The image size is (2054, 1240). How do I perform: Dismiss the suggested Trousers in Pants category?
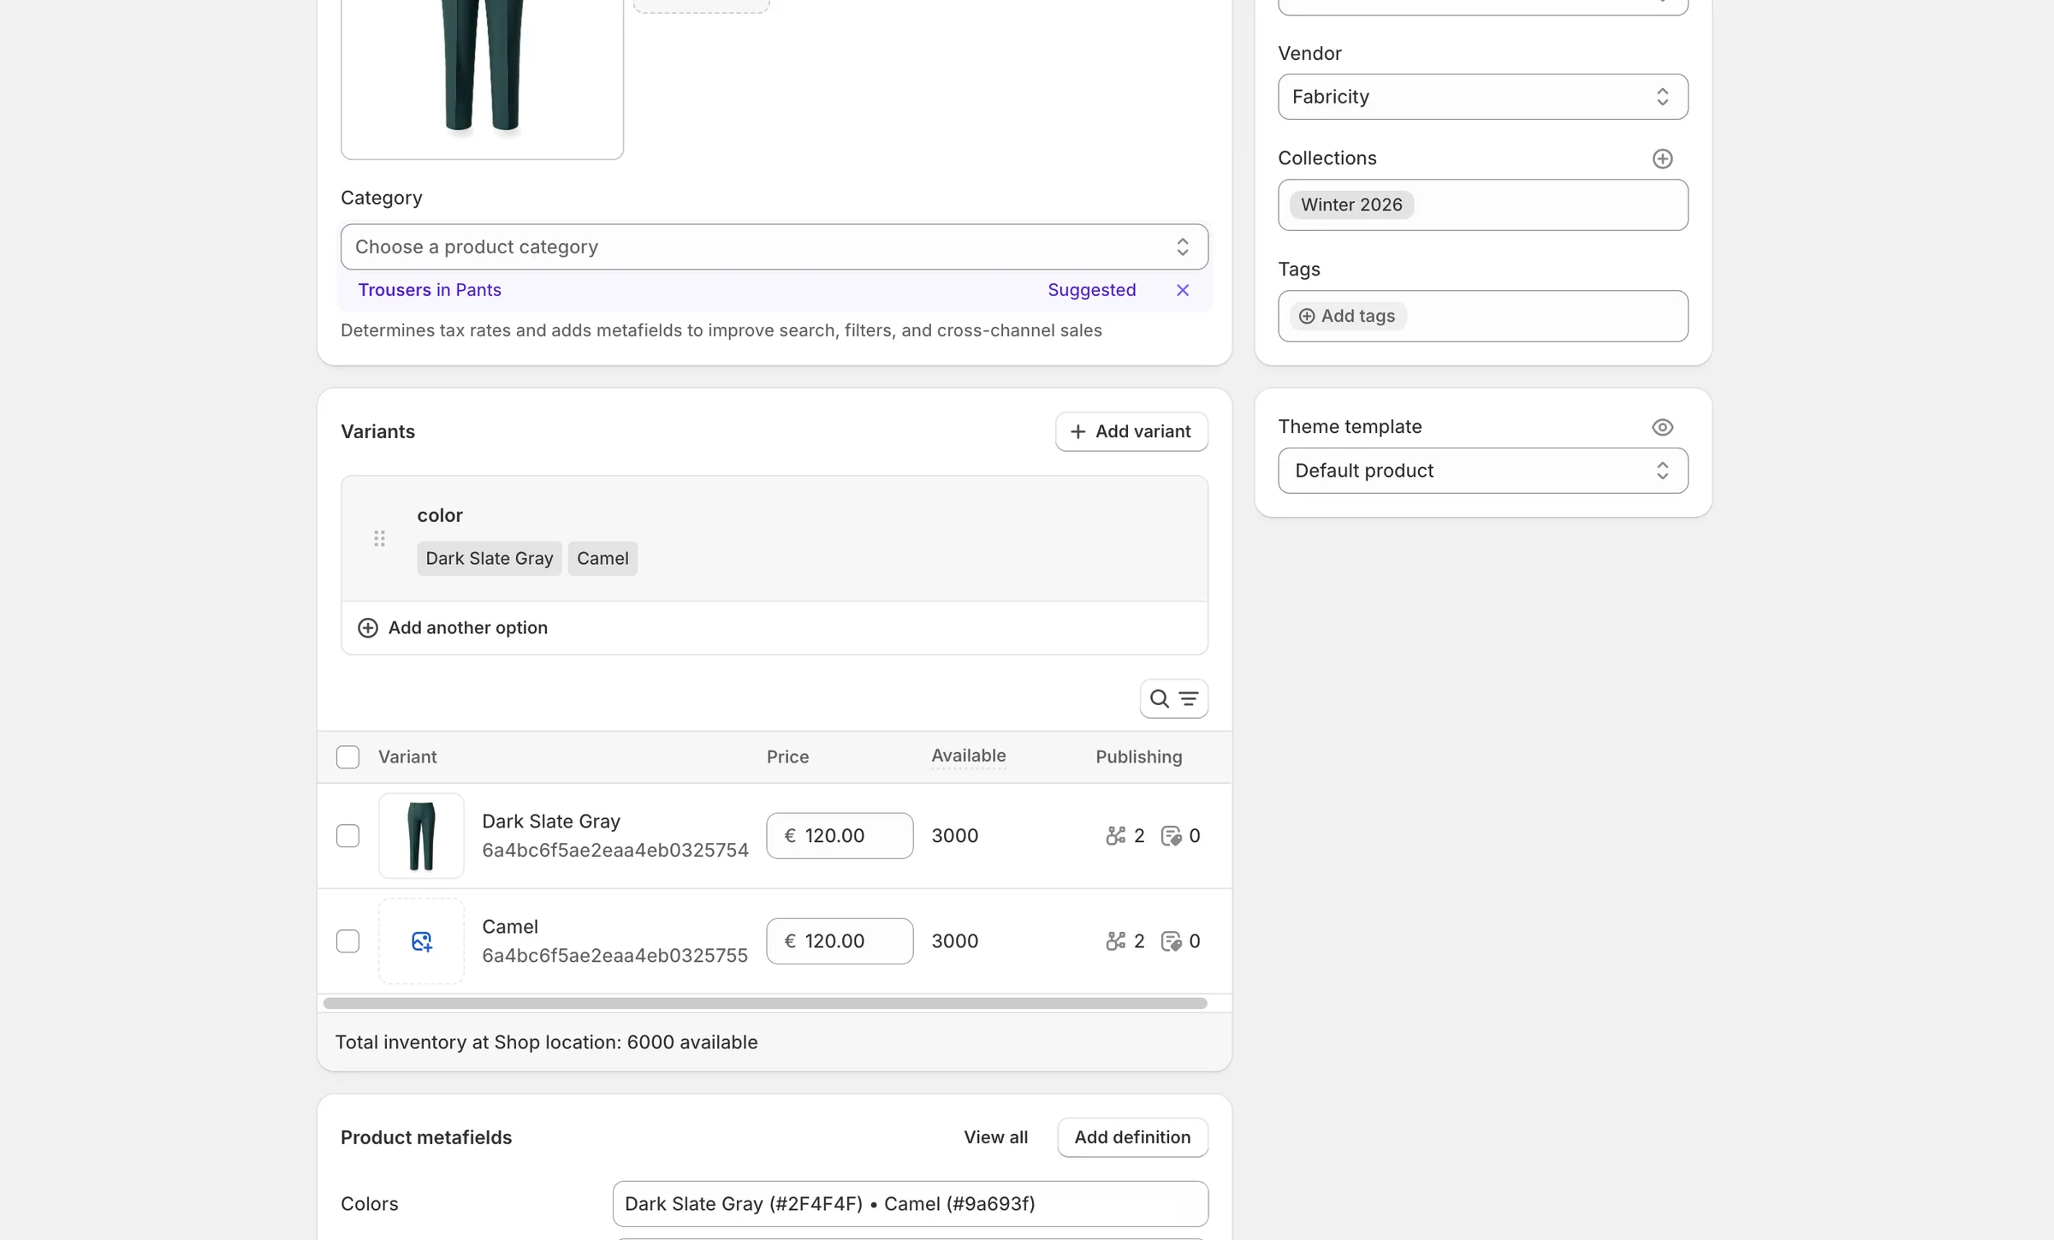tap(1183, 290)
